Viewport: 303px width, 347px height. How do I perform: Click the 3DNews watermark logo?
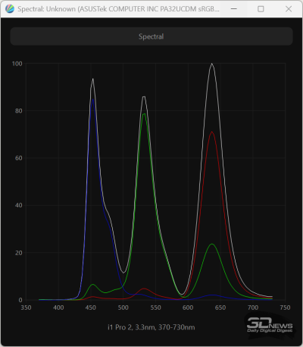pyautogui.click(x=270, y=325)
